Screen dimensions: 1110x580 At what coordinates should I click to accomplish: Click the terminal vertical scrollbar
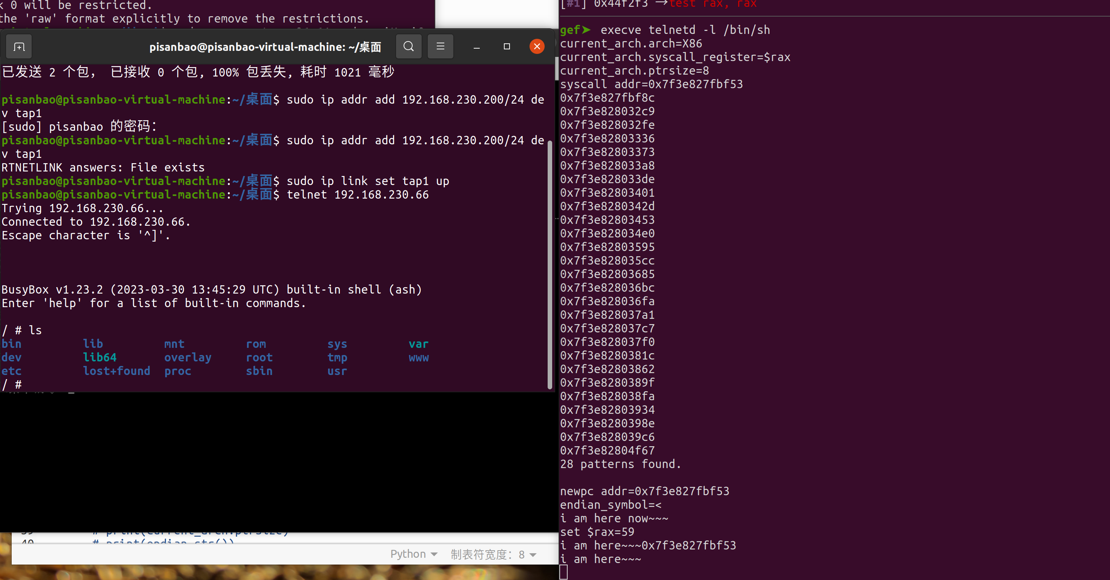550,265
